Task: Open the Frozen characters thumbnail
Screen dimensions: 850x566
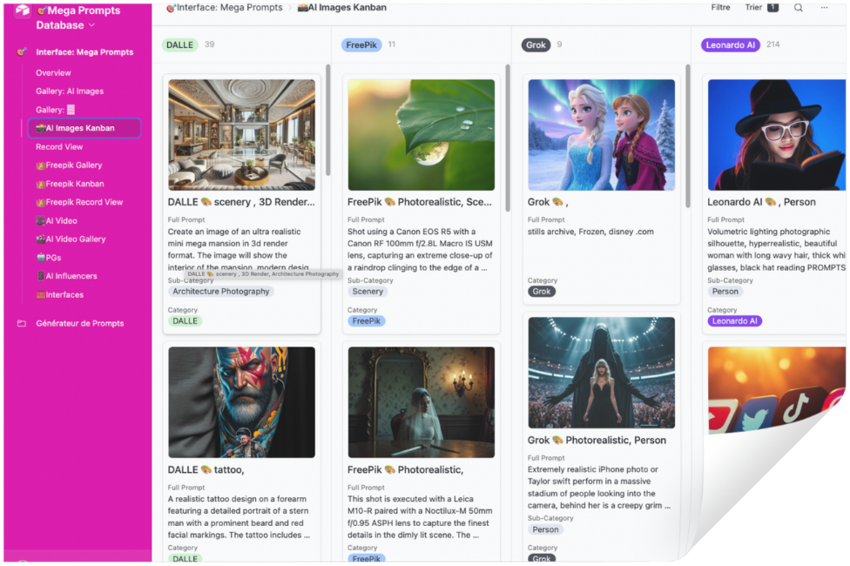Action: [601, 135]
